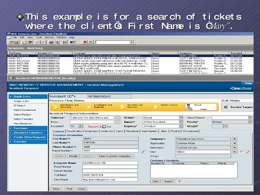The height and width of the screenshot is (195, 260).
Task: Open the Window menu
Action: (61, 37)
